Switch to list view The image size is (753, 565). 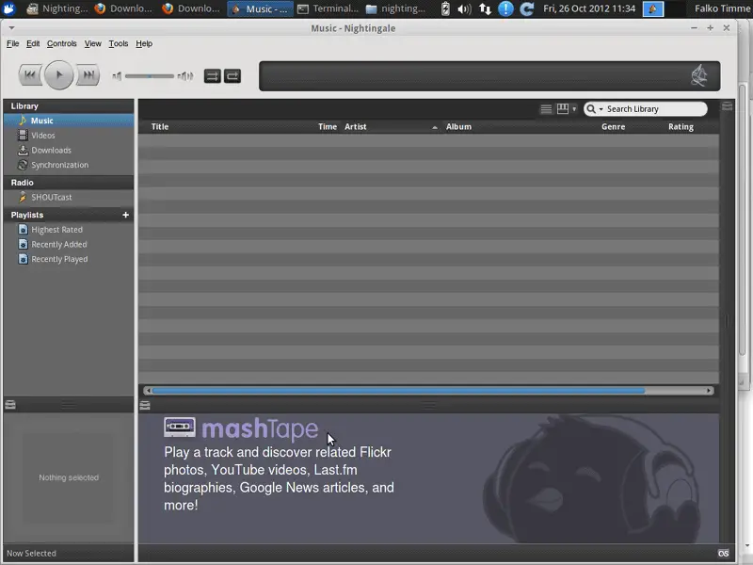[x=546, y=109]
